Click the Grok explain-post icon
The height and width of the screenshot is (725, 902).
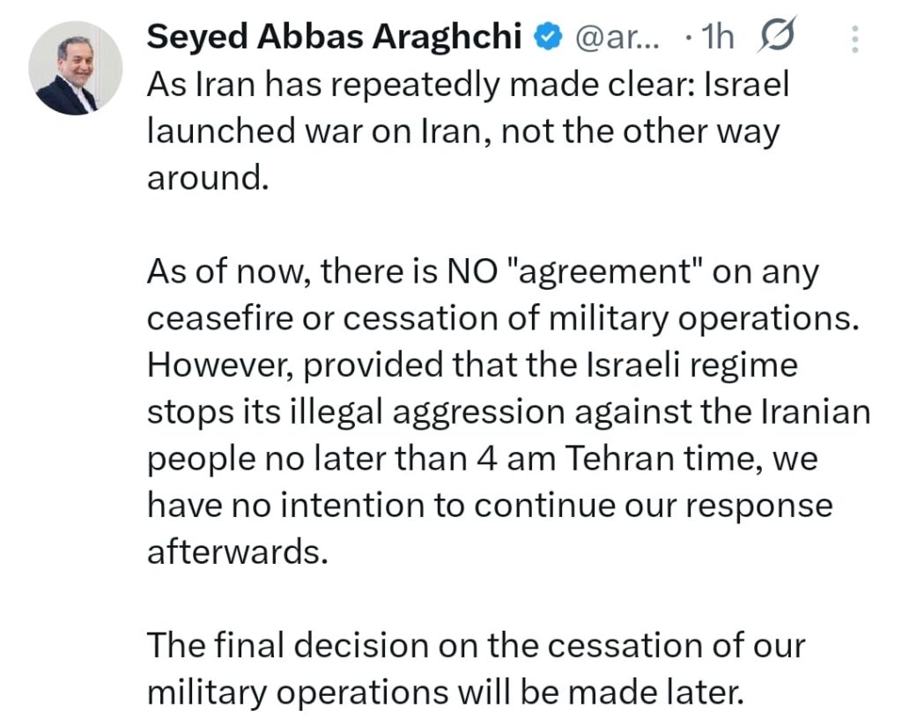pos(777,34)
